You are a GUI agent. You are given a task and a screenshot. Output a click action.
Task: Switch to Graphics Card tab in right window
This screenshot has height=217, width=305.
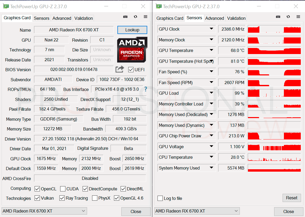click(x=170, y=18)
